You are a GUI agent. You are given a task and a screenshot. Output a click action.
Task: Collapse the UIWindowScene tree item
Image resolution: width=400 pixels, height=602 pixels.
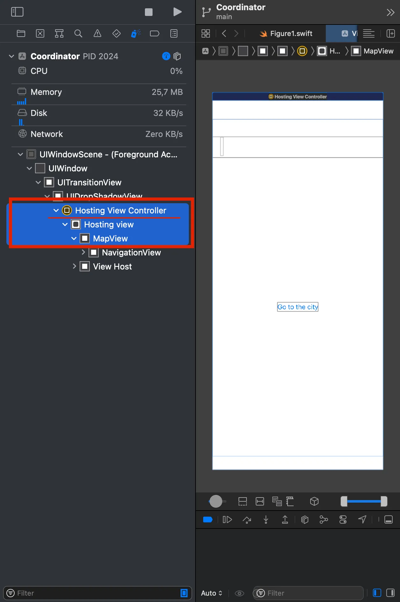point(20,154)
